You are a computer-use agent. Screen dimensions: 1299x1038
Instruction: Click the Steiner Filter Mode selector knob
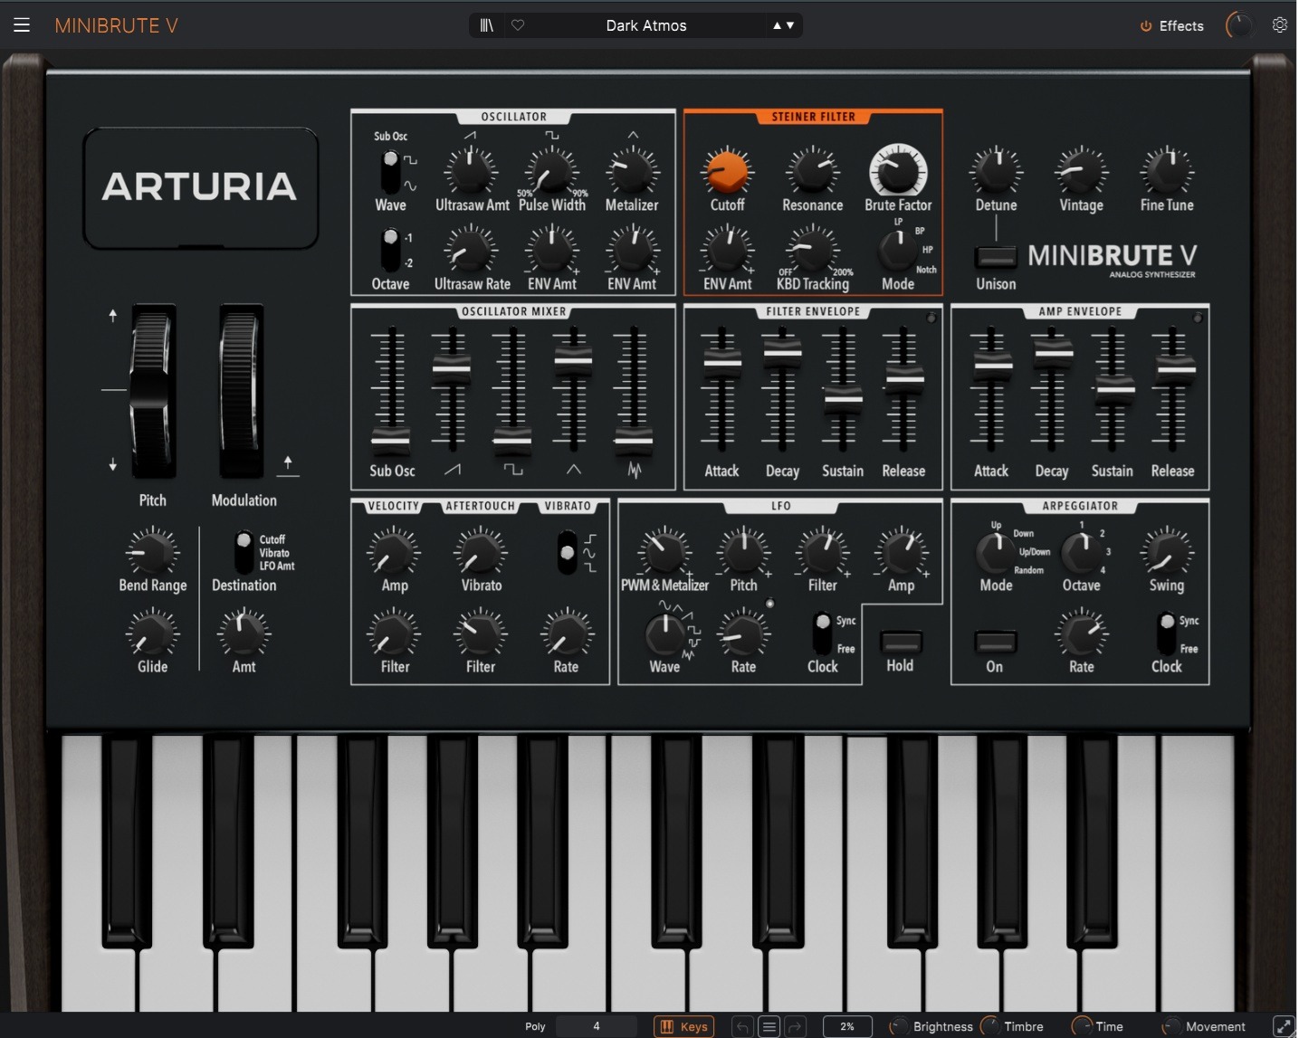point(898,250)
